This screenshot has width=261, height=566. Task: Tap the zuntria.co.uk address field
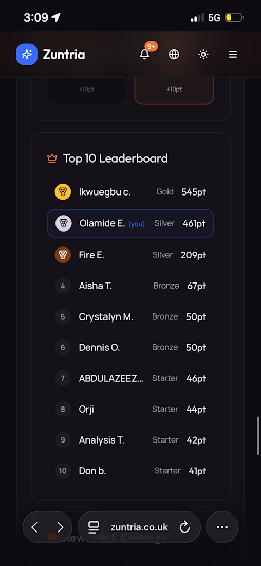click(139, 527)
